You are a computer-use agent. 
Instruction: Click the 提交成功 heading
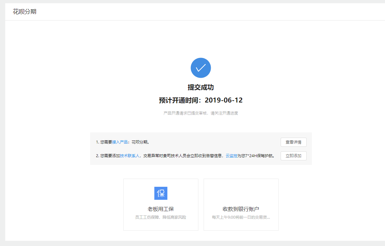201,88
